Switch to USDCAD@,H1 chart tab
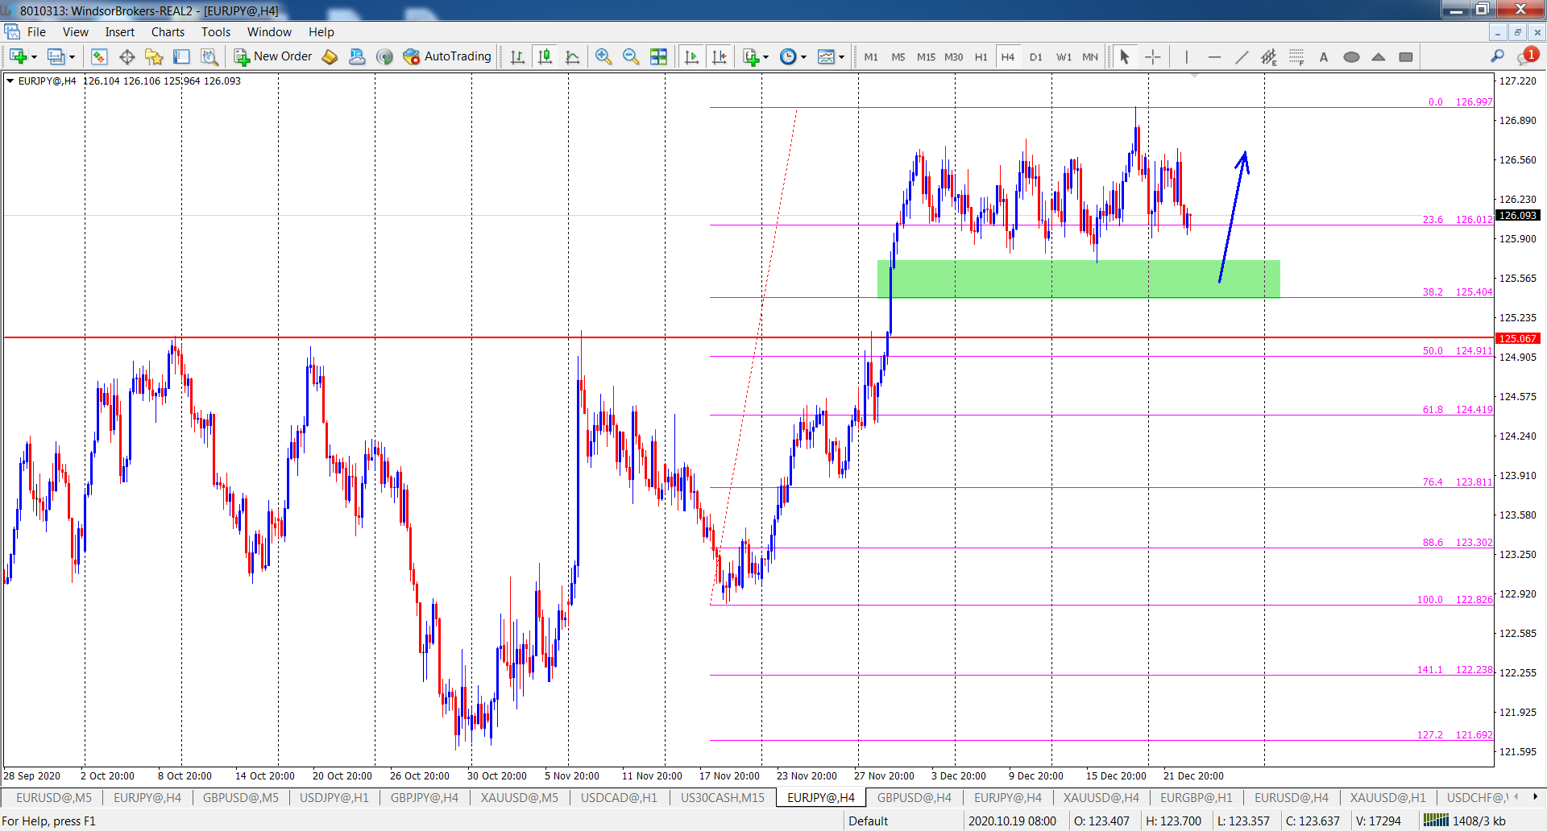This screenshot has width=1547, height=831. pyautogui.click(x=619, y=797)
